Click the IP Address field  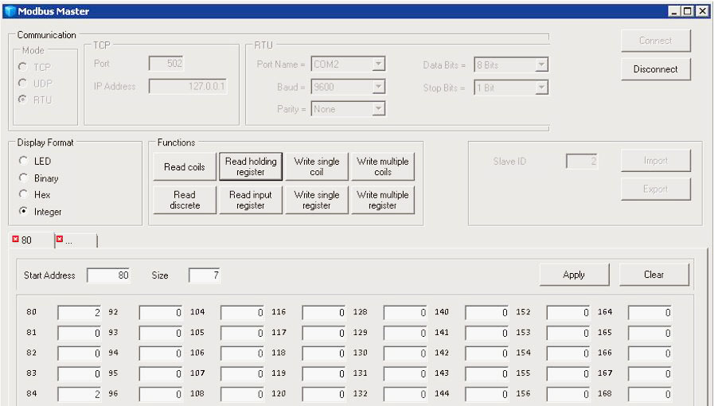(x=188, y=86)
